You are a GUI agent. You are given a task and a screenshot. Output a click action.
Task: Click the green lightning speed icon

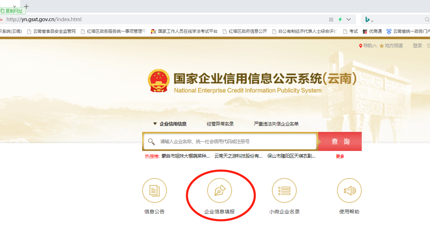click(x=340, y=19)
